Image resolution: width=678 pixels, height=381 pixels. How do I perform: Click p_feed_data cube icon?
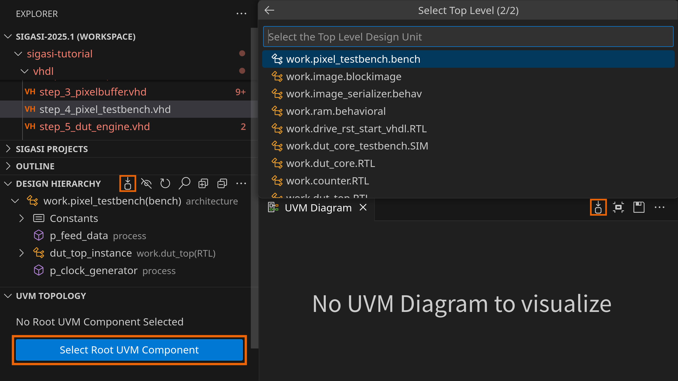(x=39, y=235)
